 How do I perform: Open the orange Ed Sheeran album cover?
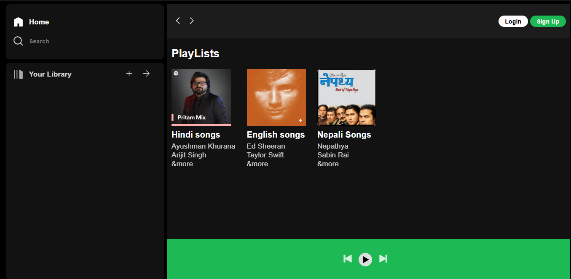click(276, 98)
